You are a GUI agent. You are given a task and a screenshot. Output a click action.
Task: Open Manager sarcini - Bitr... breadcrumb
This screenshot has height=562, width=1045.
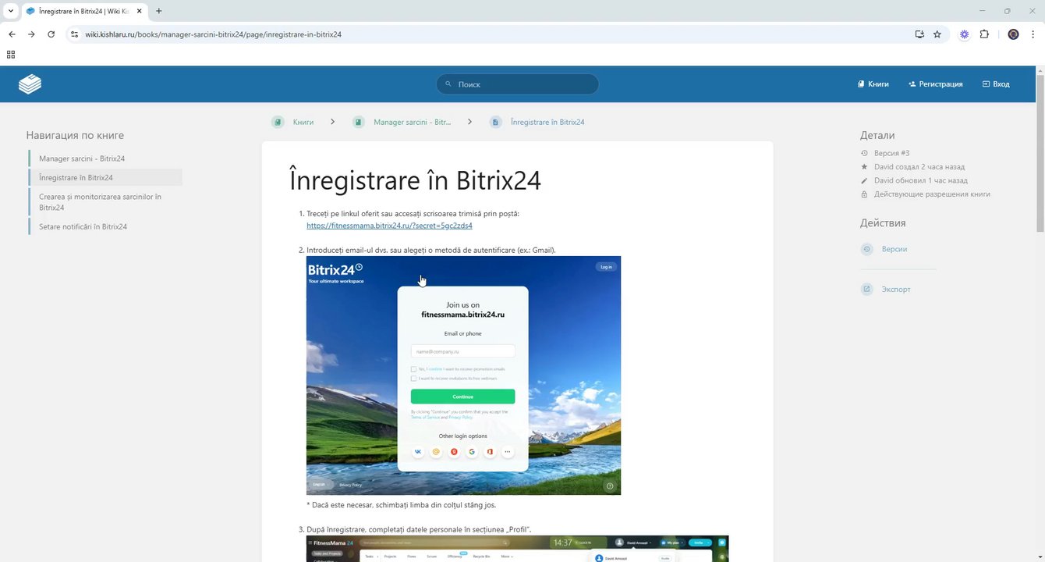click(x=412, y=122)
